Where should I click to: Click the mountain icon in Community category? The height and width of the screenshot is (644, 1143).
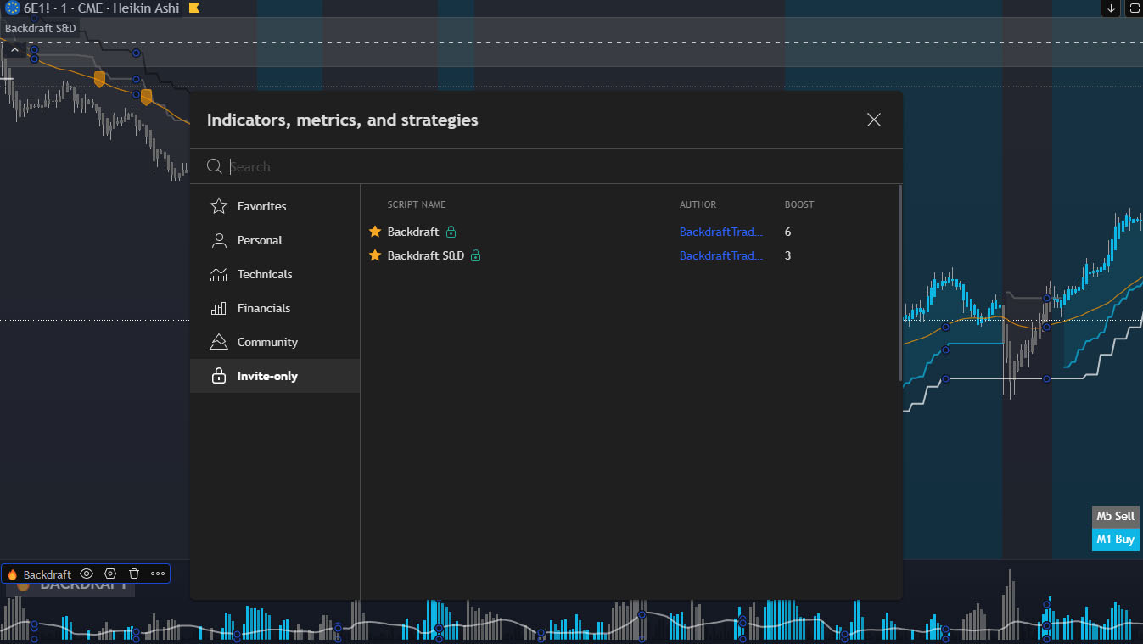219,342
